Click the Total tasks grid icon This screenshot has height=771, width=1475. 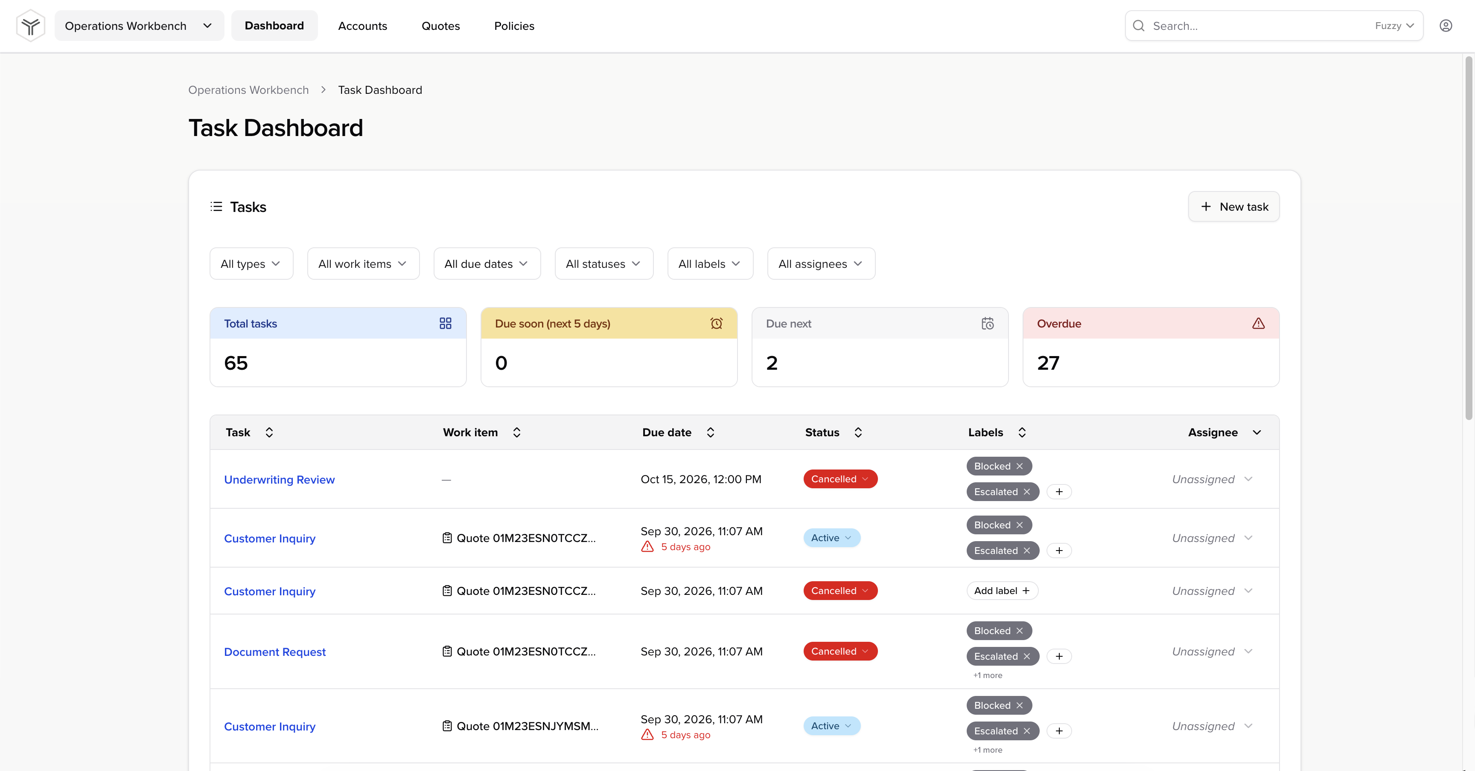coord(445,323)
